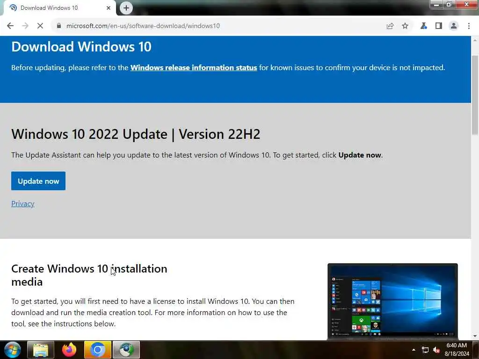
Task: Click the forward navigation arrow
Action: click(25, 26)
